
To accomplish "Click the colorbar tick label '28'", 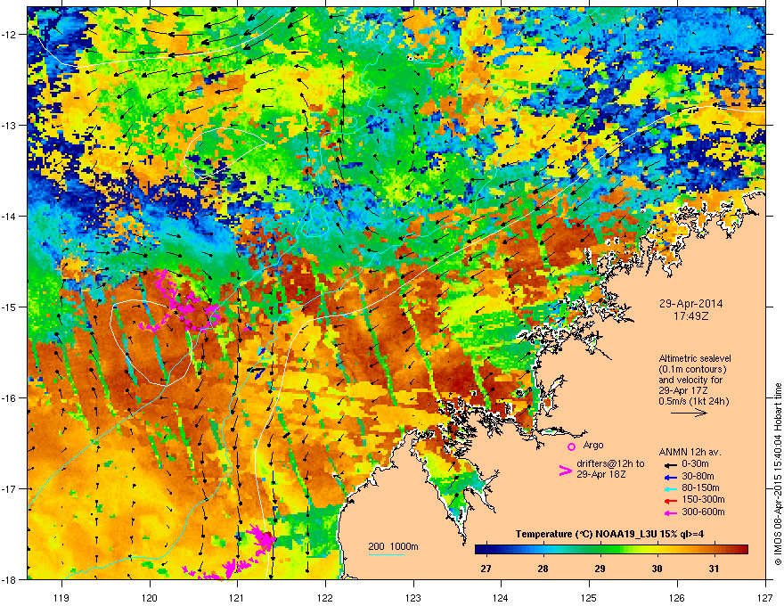I will [543, 569].
